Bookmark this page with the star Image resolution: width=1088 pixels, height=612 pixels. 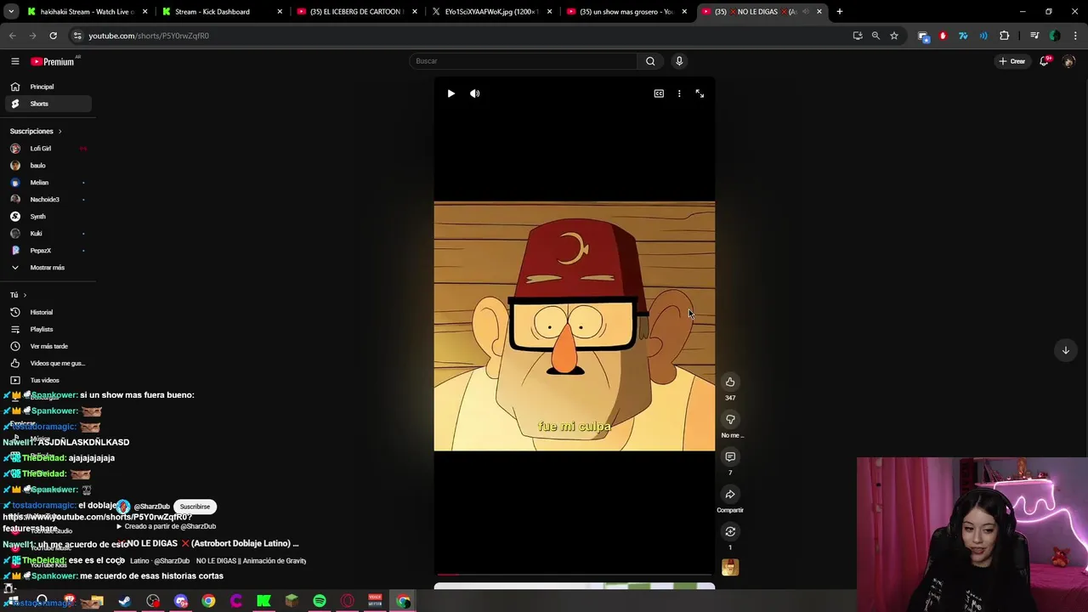894,36
